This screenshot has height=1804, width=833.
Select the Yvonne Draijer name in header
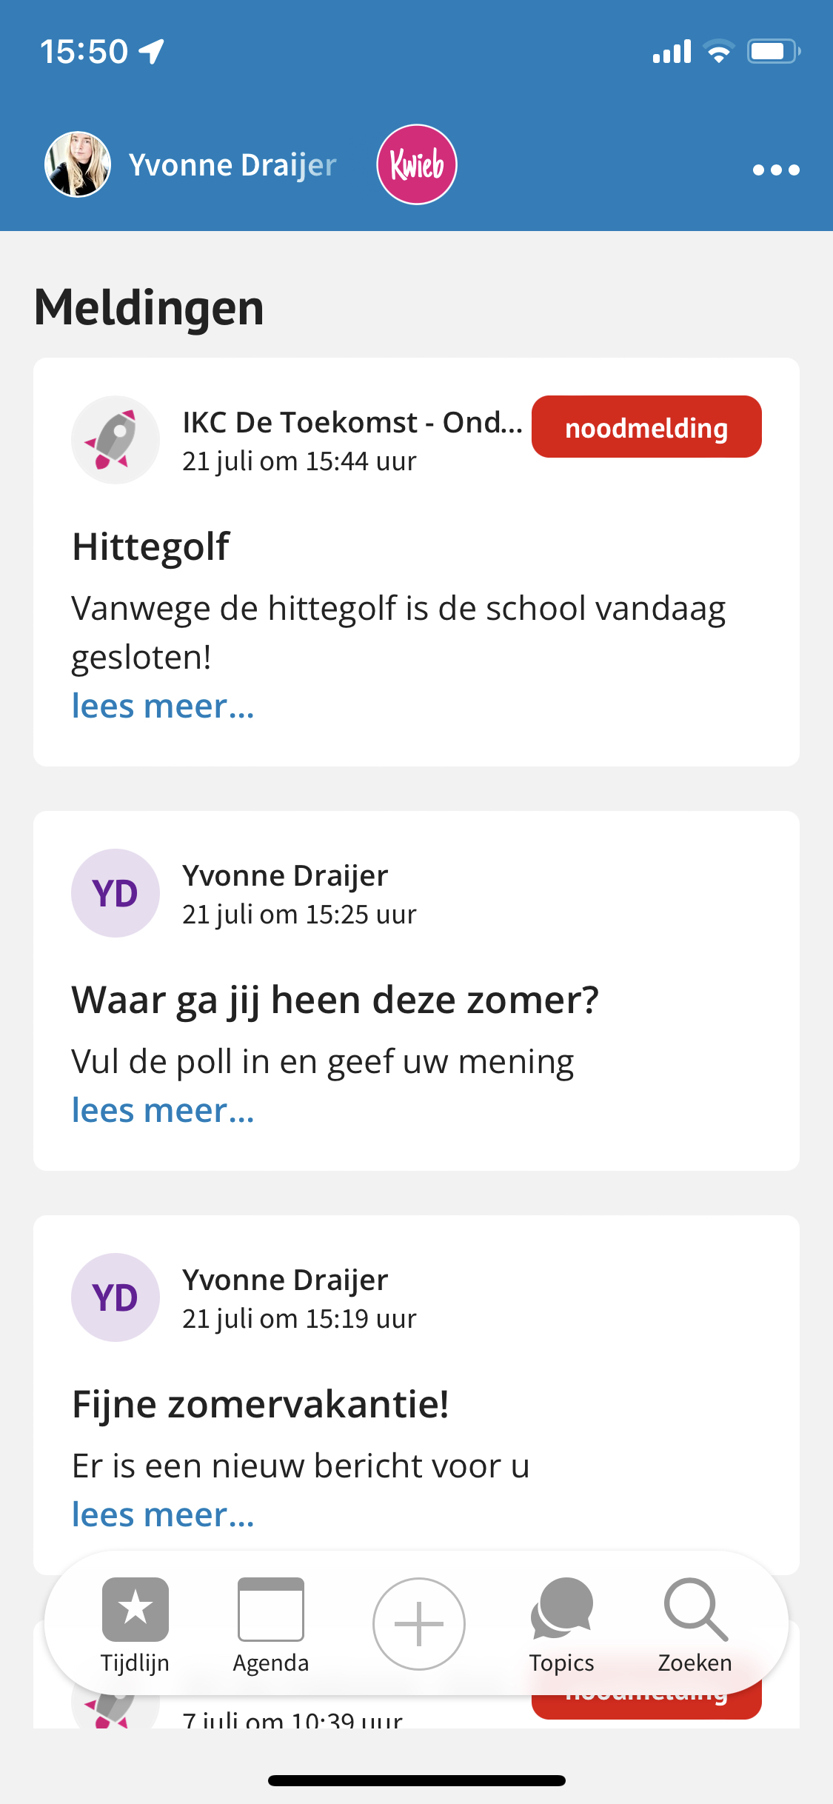(232, 165)
